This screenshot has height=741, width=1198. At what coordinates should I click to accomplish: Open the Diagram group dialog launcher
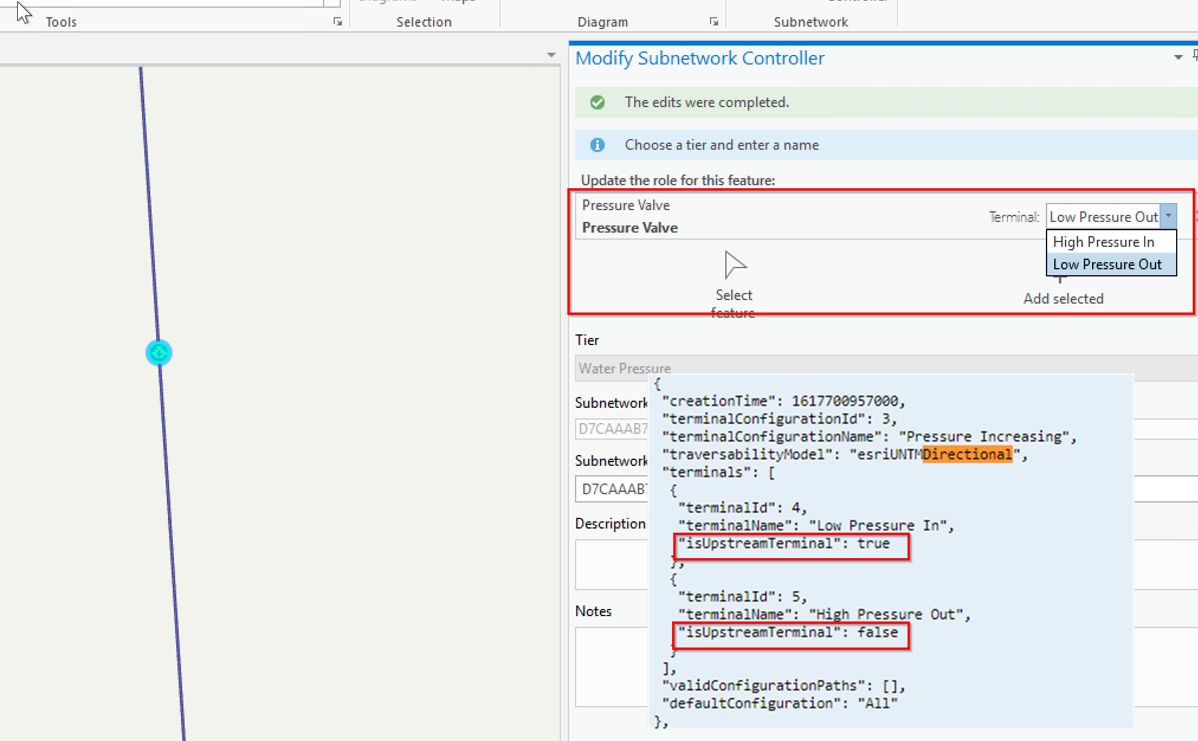(713, 21)
